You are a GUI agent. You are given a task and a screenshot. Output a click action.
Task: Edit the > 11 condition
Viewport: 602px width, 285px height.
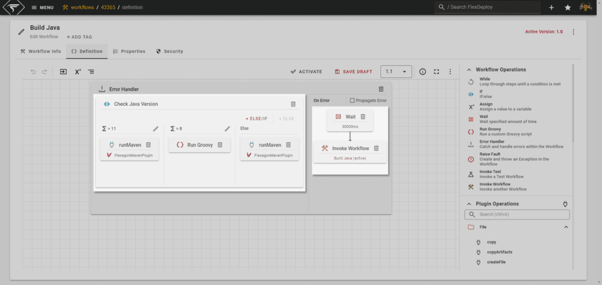[155, 128]
